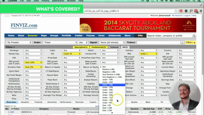Viewport: 204px width, 115px height.
Task: Click the bookmark star in address bar
Action: [x=176, y=11]
